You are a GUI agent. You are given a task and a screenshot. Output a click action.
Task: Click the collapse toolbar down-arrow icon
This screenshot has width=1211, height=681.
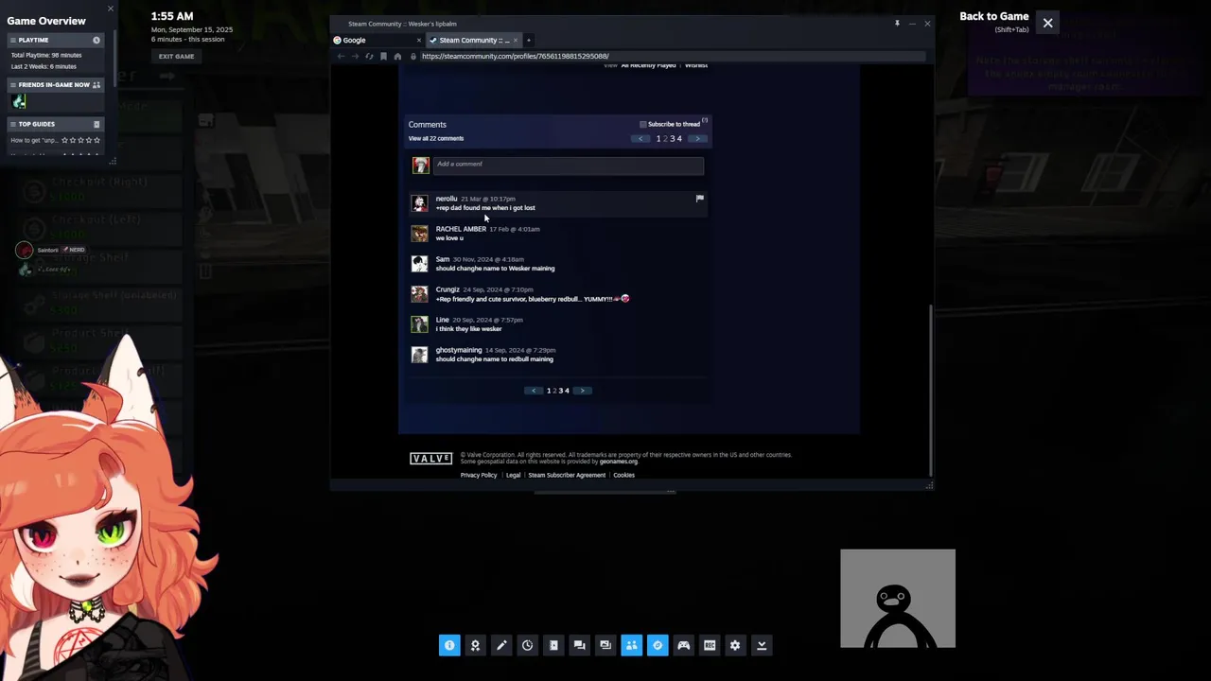762,645
